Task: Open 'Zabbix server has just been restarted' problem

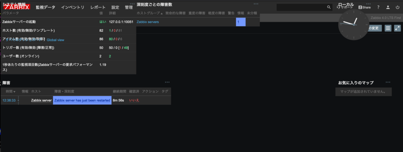Action: (82, 100)
